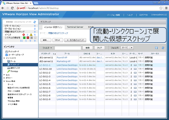The width and height of the screenshot is (169, 120).
Task: Click the yellow warning events icon
Action: [31, 35]
